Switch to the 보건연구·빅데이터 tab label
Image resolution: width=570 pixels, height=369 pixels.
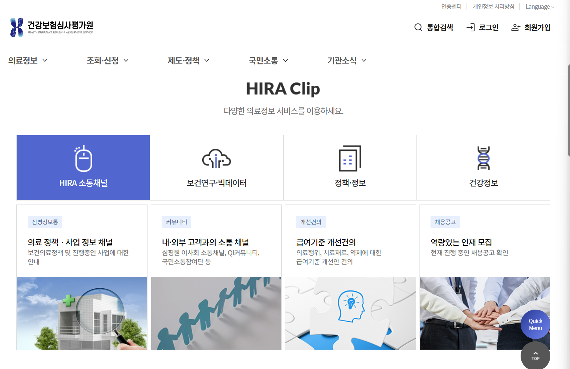click(x=217, y=183)
